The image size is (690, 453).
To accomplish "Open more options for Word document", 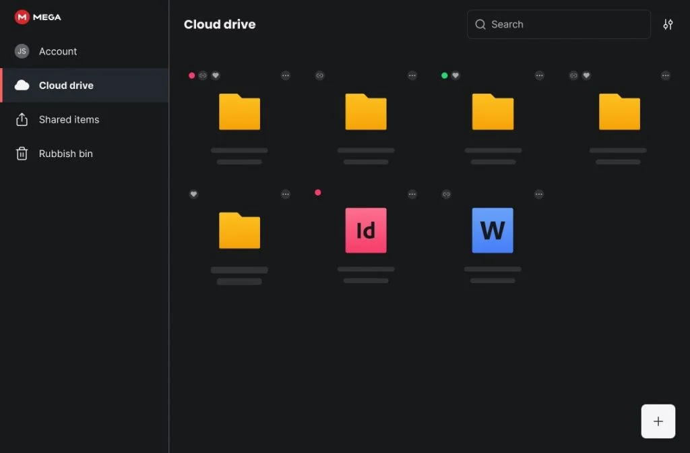I will (538, 194).
